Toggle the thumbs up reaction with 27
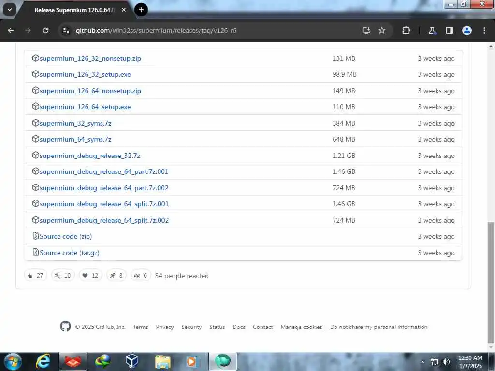495x371 pixels. 35,276
